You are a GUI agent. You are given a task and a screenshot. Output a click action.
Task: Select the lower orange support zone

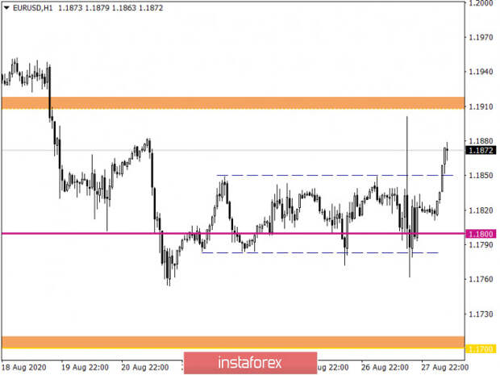click(x=233, y=342)
